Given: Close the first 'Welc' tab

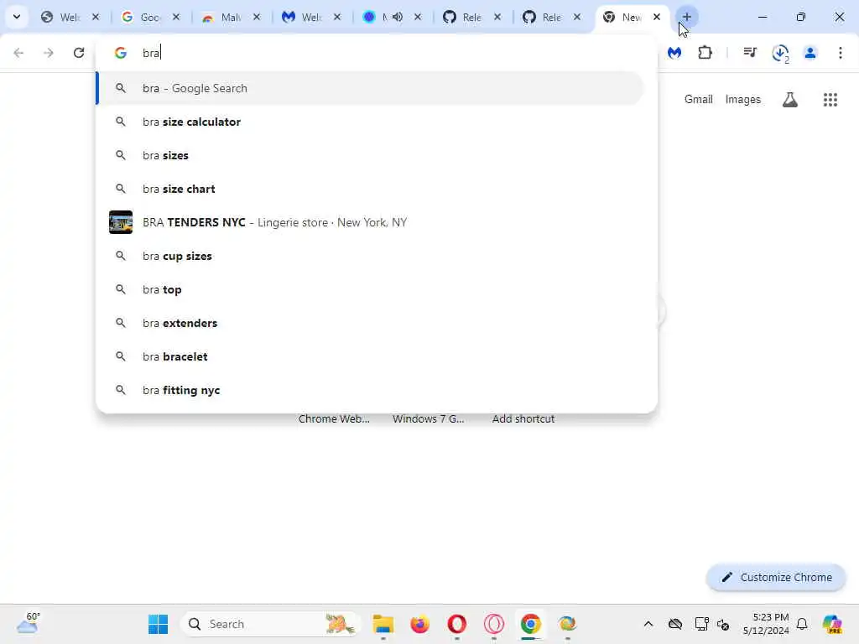Looking at the screenshot, I should coord(96,17).
